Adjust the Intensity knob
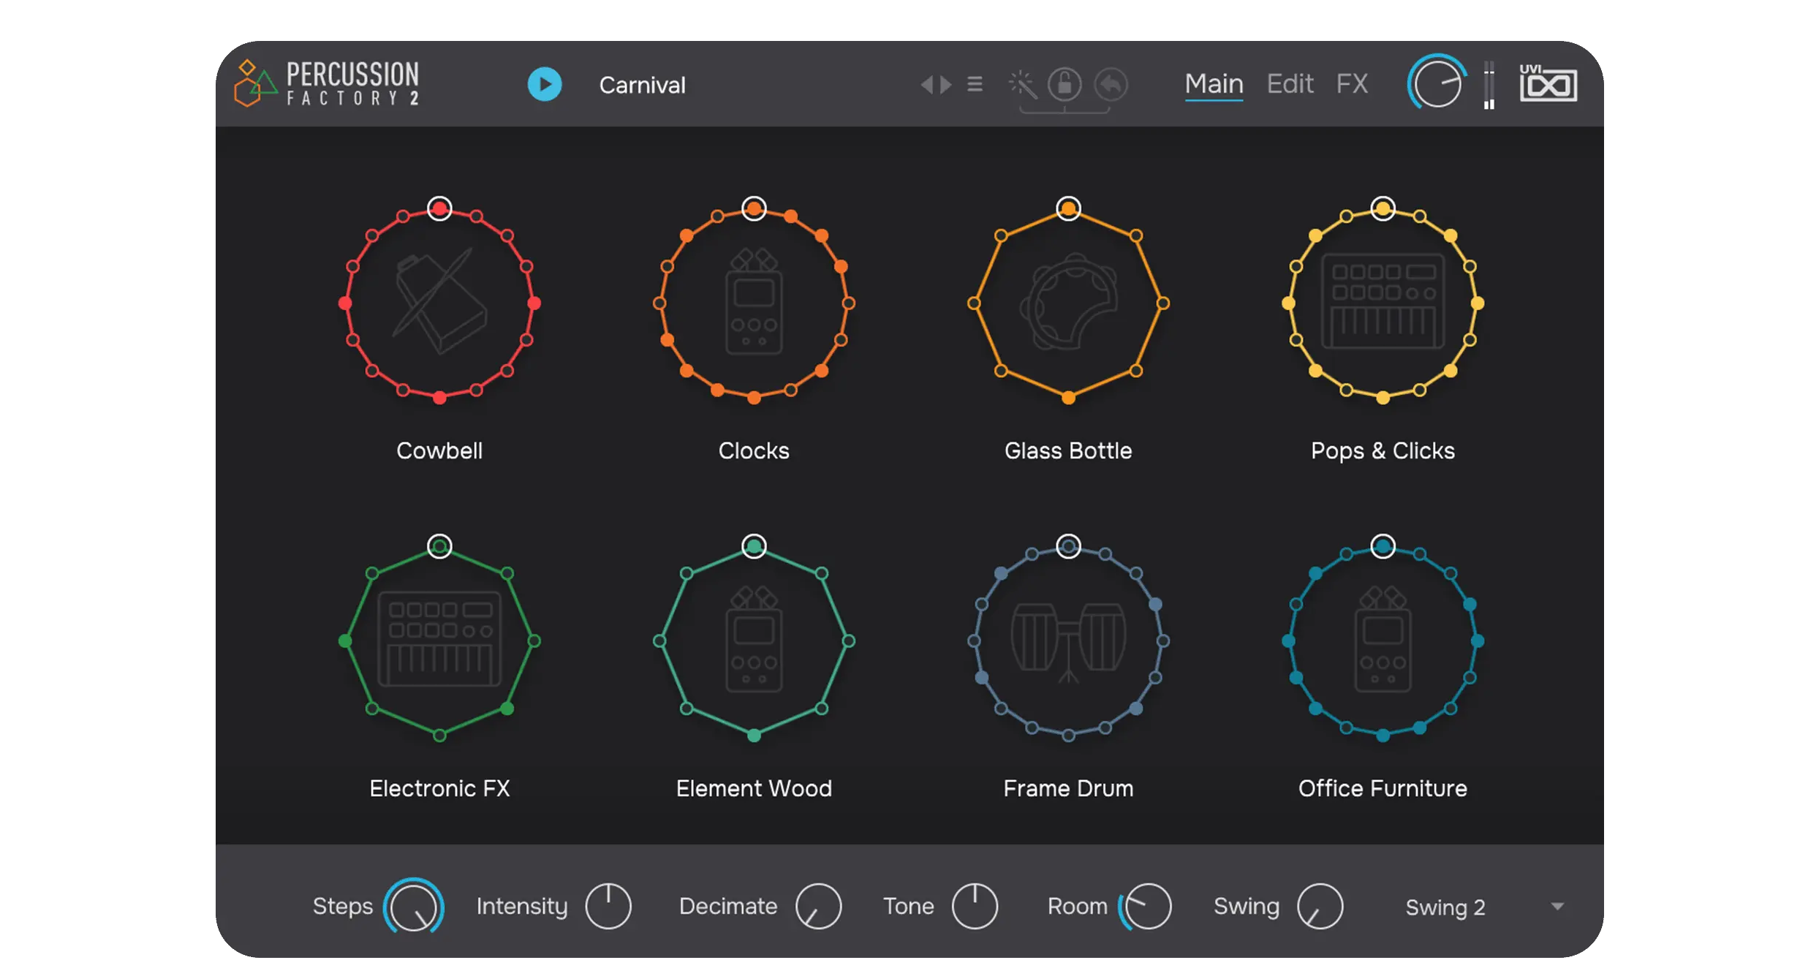The width and height of the screenshot is (1819, 971). (608, 906)
